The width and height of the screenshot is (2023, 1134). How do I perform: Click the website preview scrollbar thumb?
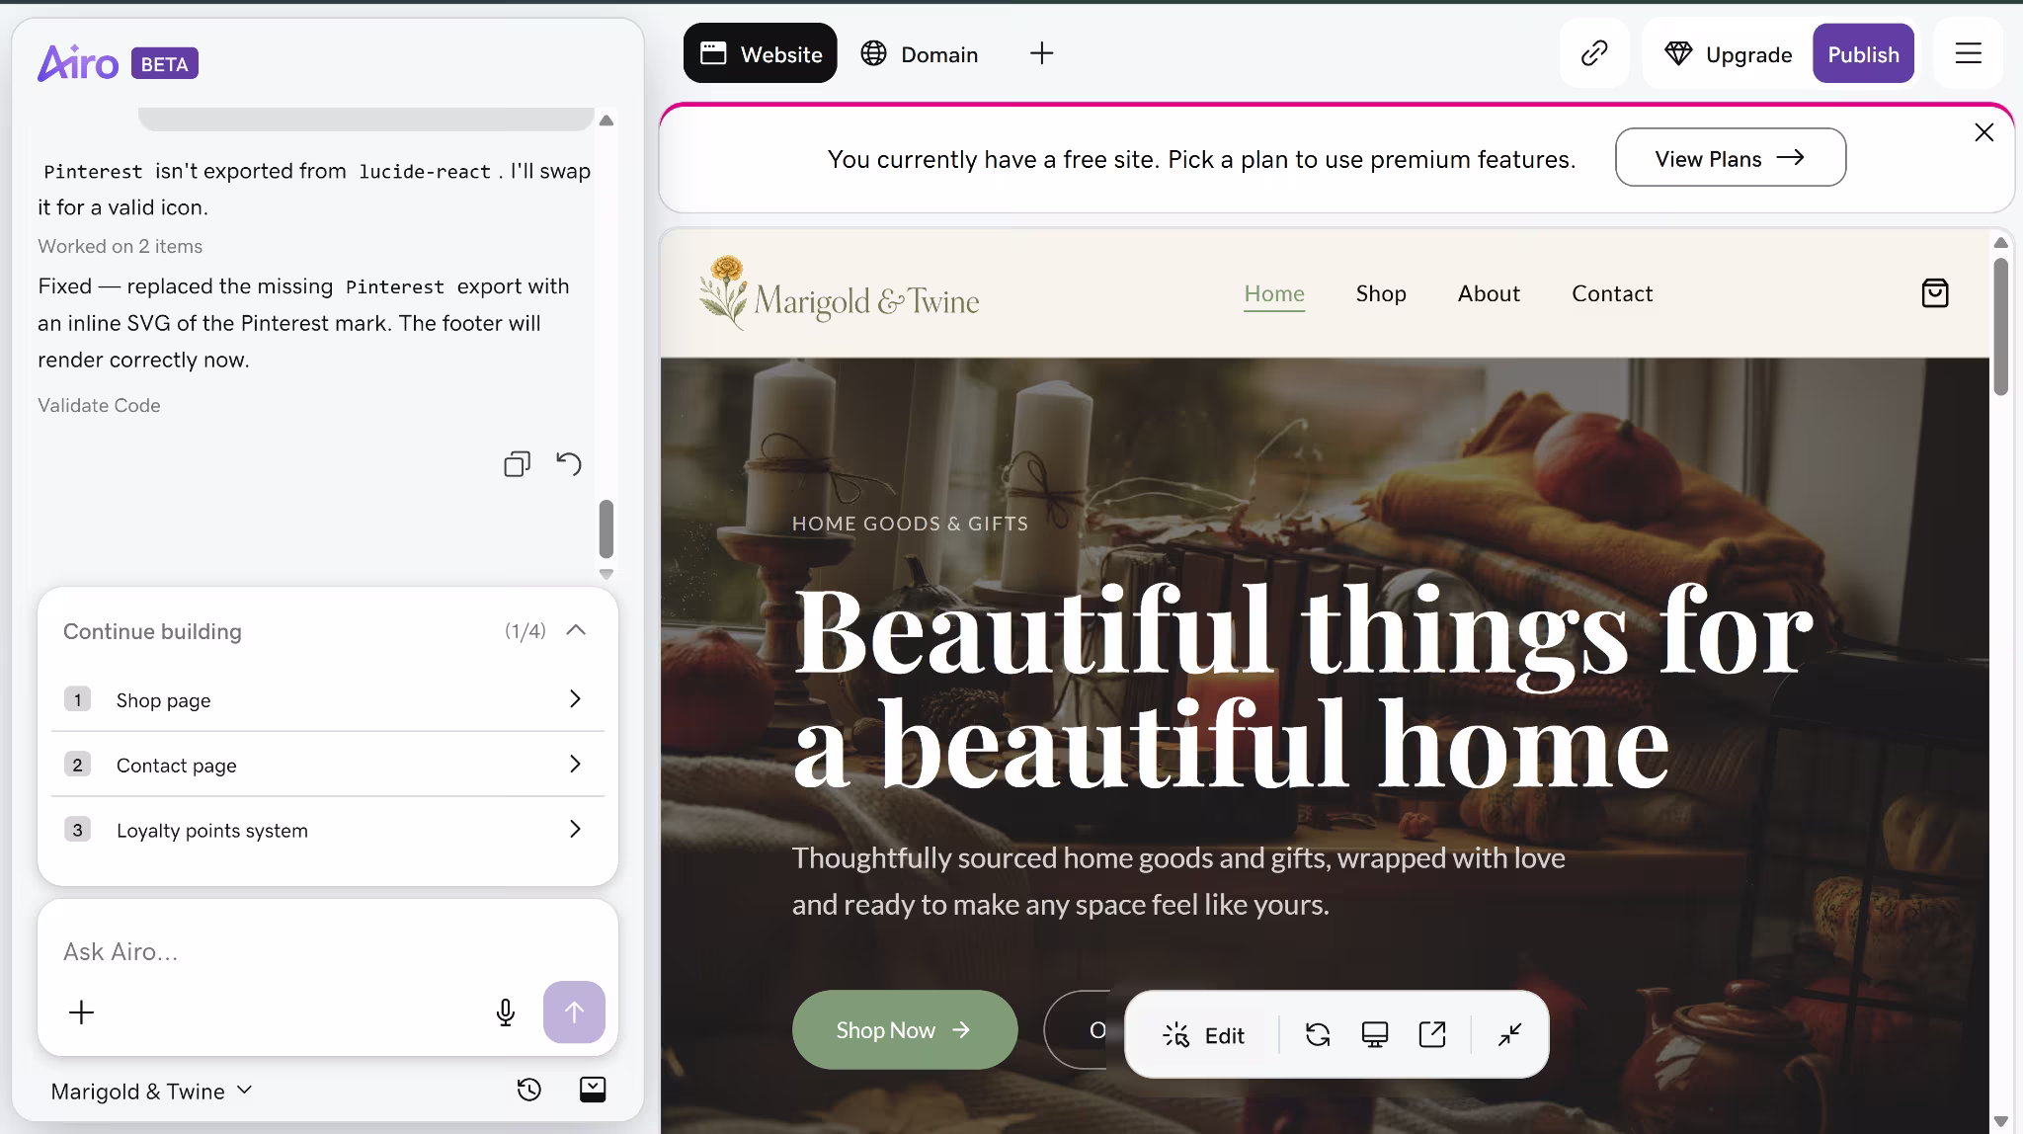point(2001,326)
